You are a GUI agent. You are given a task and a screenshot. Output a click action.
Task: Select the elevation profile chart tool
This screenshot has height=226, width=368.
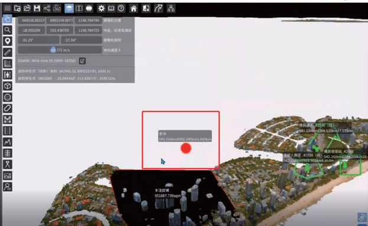click(x=8, y=142)
